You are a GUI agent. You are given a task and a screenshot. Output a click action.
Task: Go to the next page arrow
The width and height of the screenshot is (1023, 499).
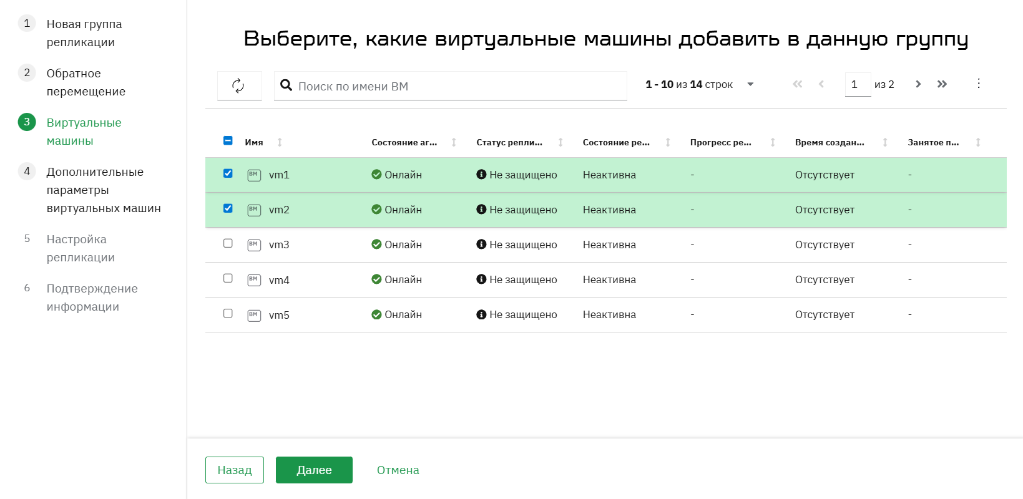click(918, 84)
